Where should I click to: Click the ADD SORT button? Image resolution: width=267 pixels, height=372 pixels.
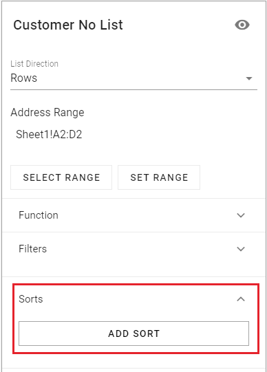pyautogui.click(x=134, y=333)
